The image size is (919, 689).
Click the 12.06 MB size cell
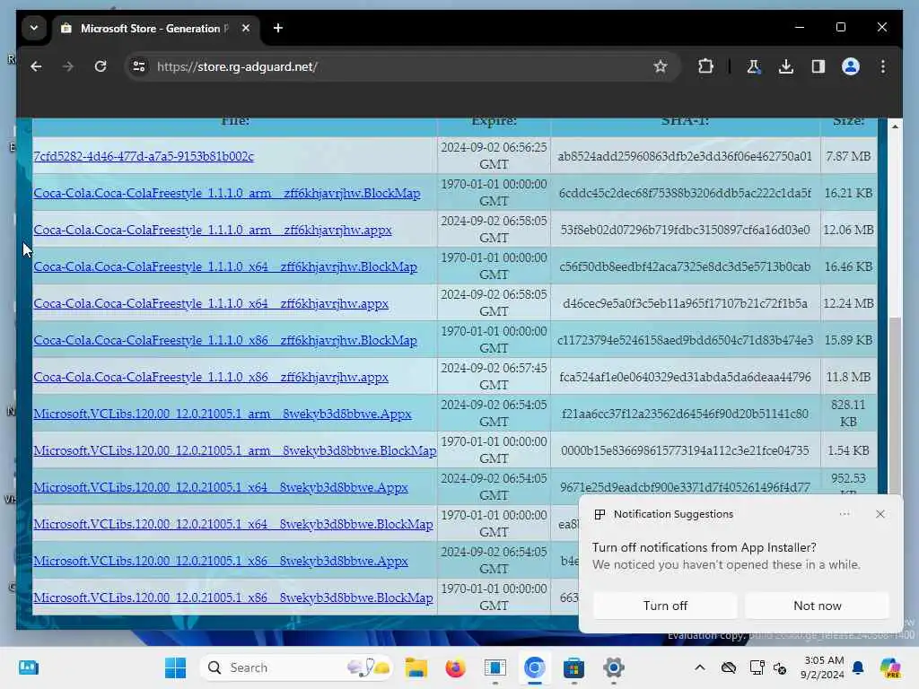pyautogui.click(x=848, y=231)
